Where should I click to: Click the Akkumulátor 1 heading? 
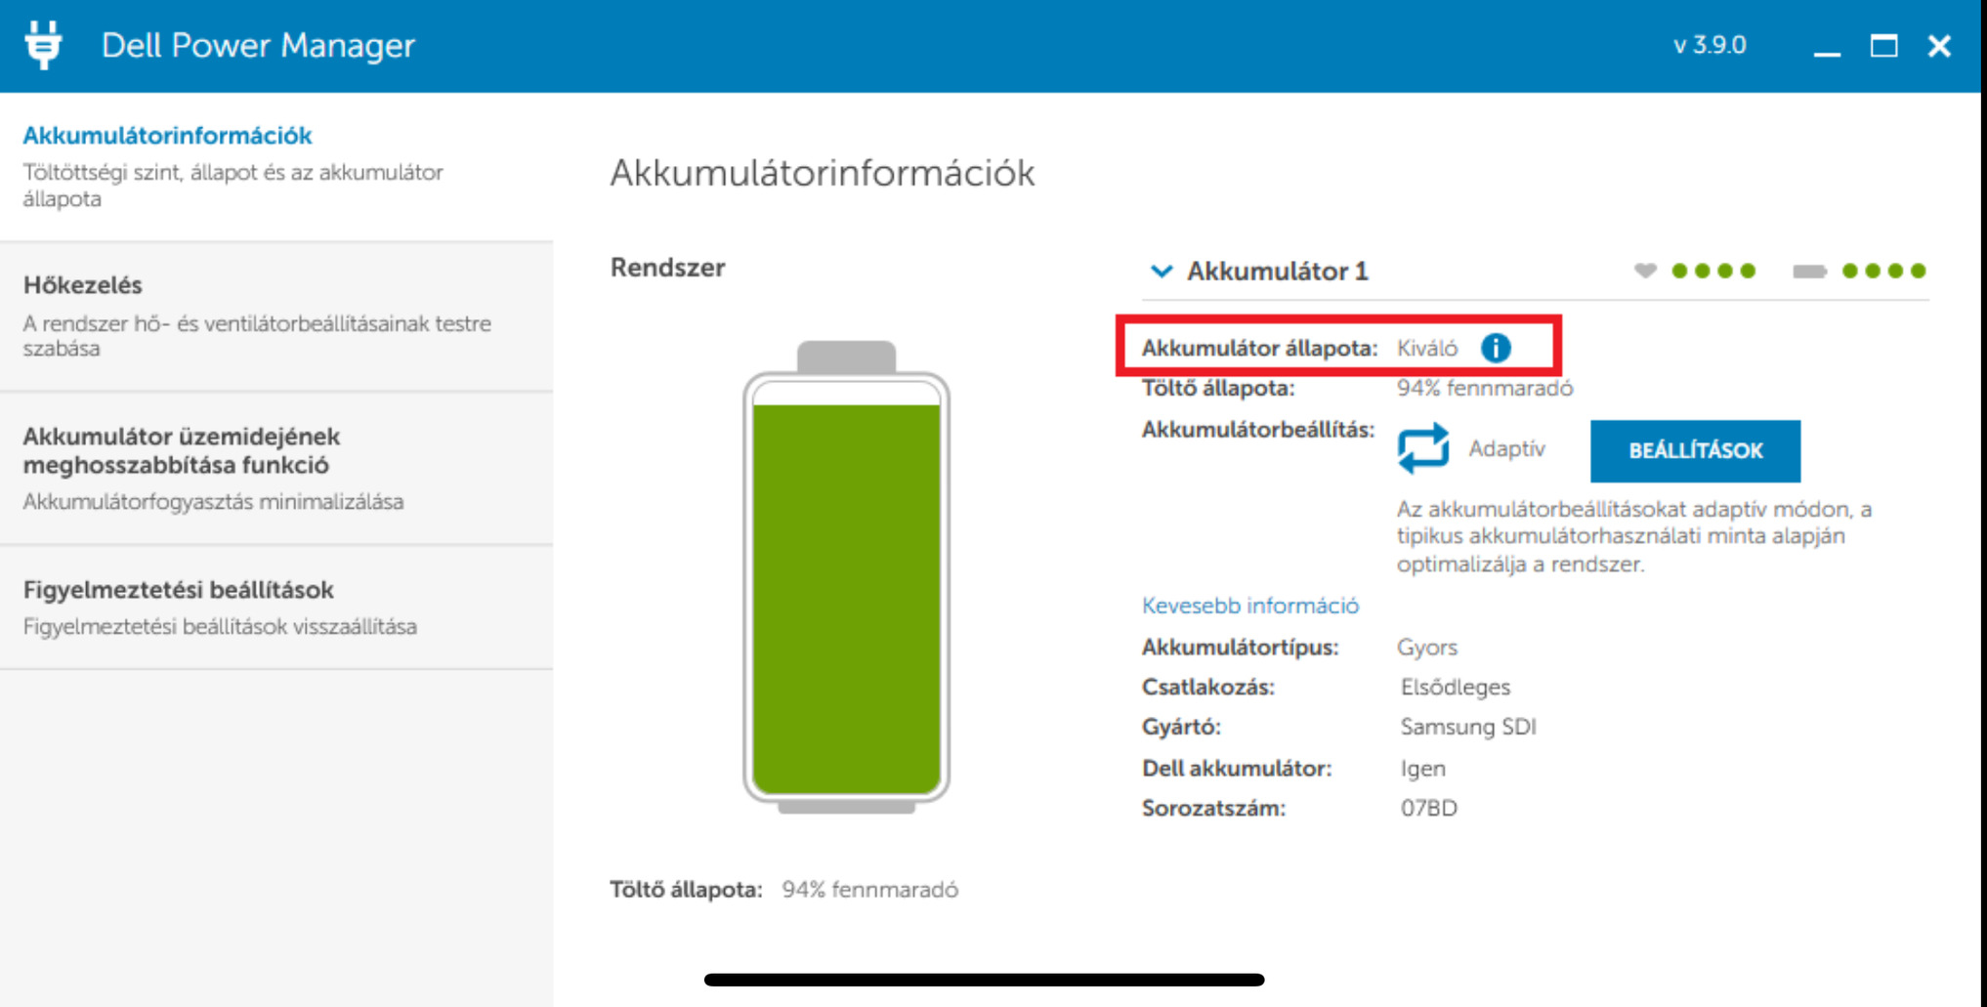point(1277,271)
